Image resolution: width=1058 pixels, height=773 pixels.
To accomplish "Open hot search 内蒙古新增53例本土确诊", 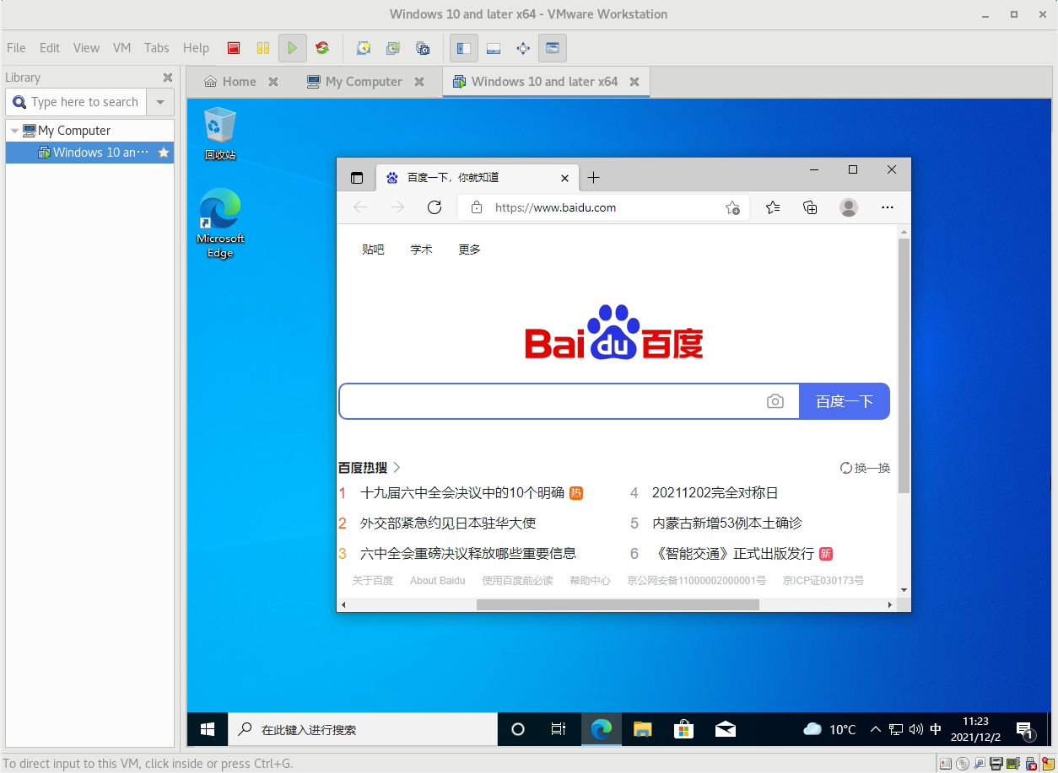I will click(727, 523).
